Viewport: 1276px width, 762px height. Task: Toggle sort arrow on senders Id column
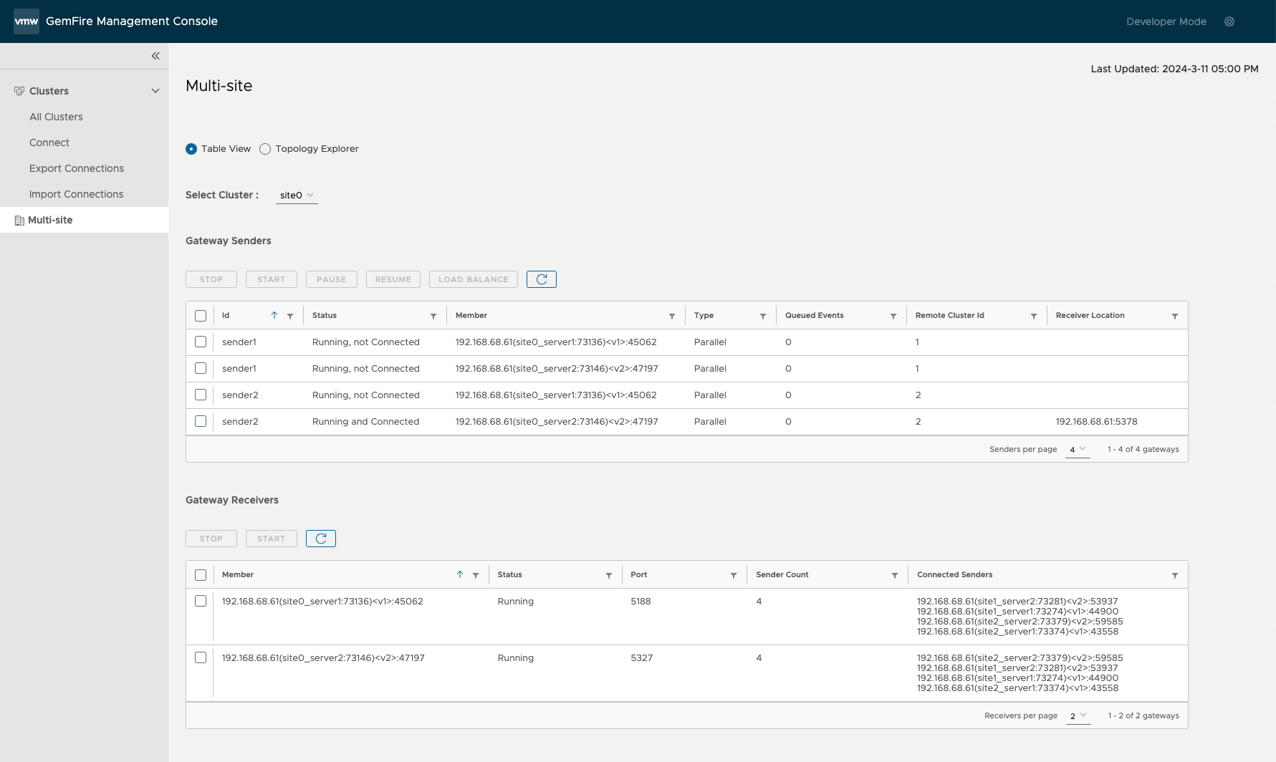pos(274,315)
